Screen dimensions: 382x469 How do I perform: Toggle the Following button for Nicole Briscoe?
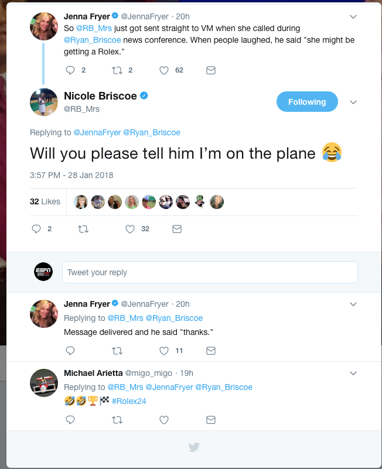307,102
